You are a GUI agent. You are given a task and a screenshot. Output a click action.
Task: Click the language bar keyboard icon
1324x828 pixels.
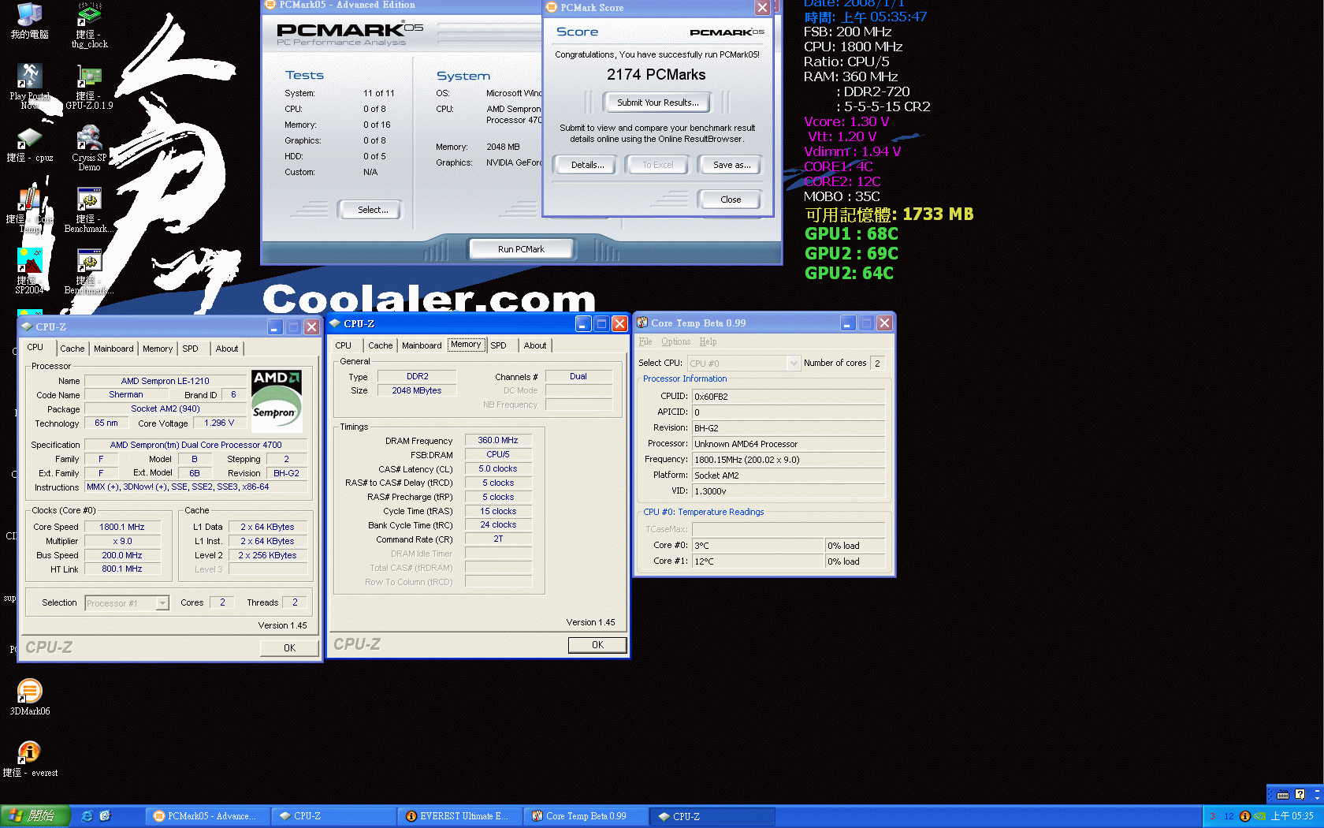tap(1283, 795)
